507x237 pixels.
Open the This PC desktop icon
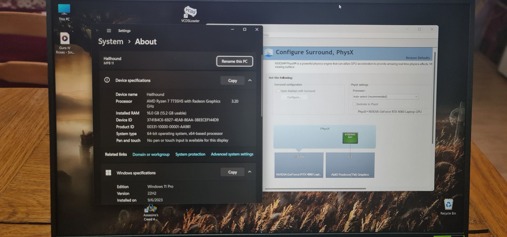tap(64, 12)
